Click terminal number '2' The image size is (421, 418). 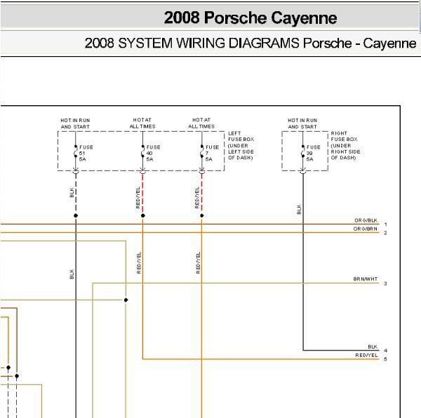[x=385, y=233]
